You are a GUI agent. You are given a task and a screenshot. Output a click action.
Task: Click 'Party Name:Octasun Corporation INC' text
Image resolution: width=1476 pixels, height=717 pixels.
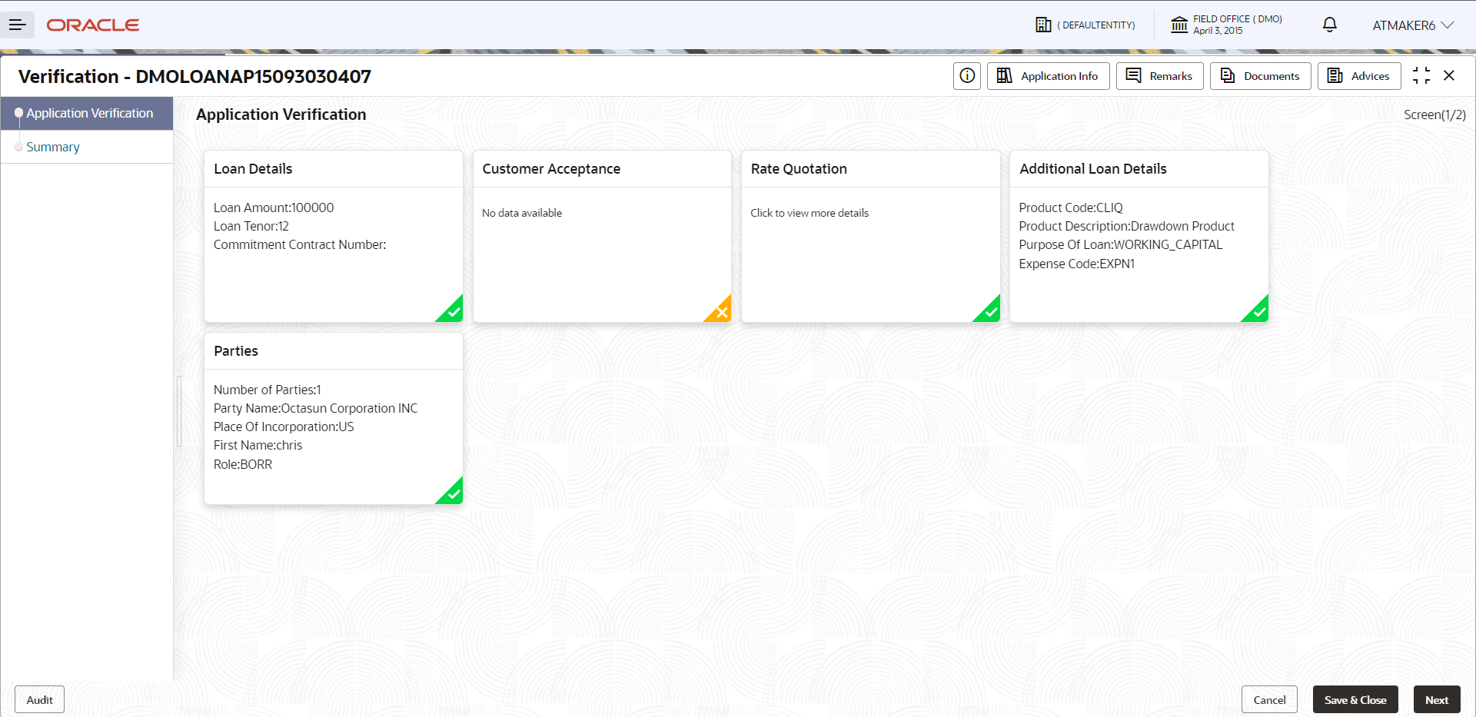pos(316,408)
